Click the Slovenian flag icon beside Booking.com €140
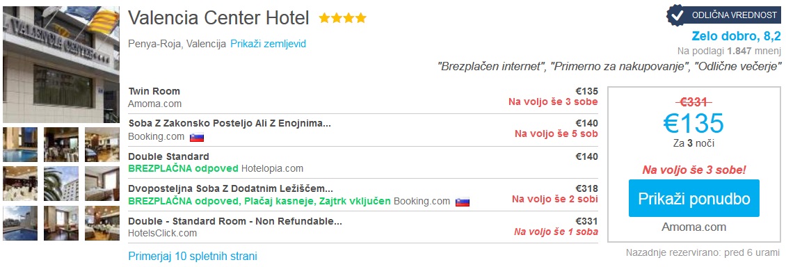 [196, 137]
